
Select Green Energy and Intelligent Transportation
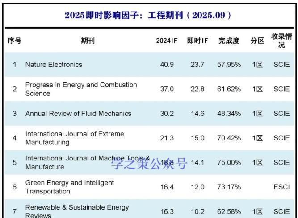[x=69, y=187]
